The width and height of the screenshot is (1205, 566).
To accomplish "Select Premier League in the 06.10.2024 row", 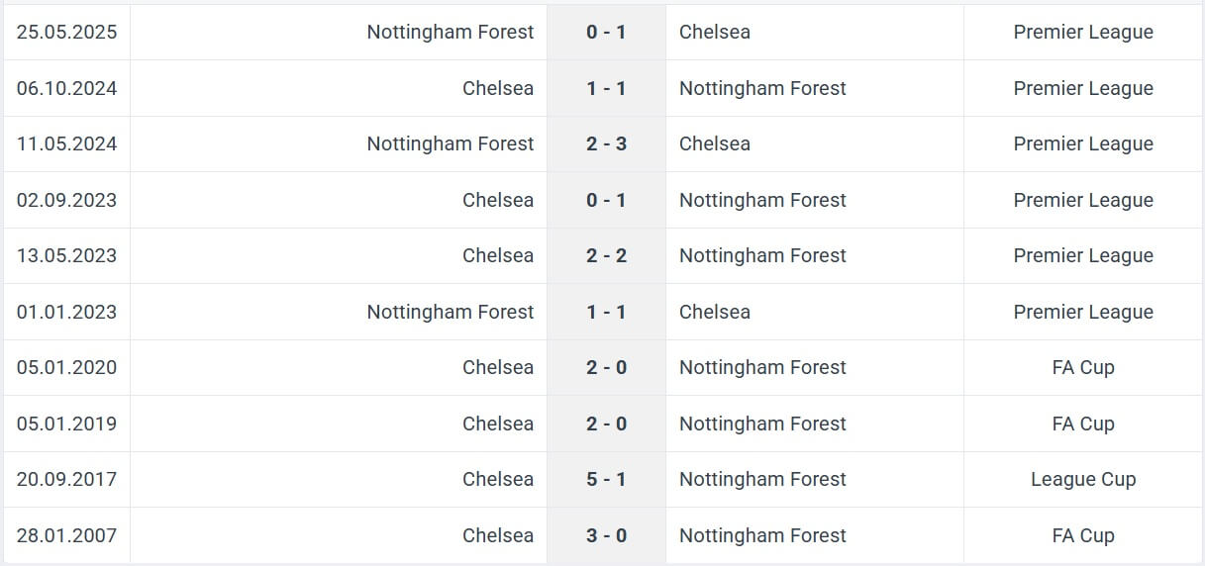I will click(x=1083, y=88).
